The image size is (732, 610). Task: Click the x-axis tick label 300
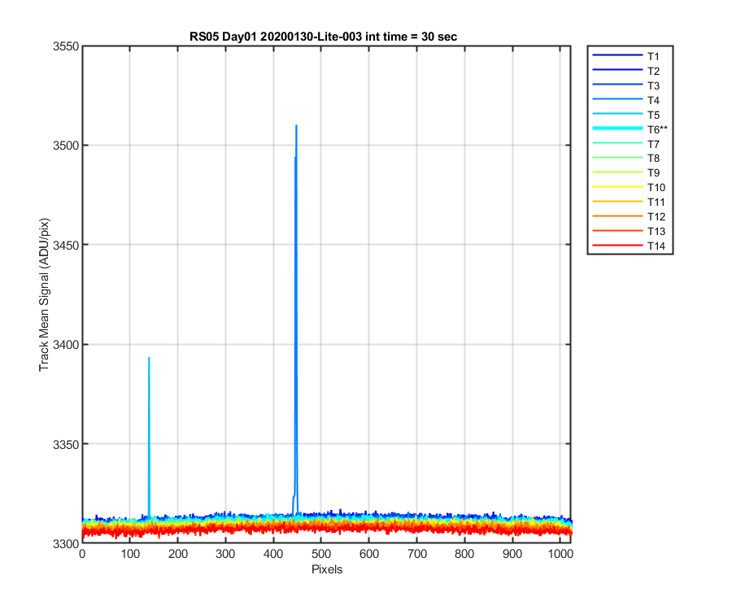(x=225, y=554)
